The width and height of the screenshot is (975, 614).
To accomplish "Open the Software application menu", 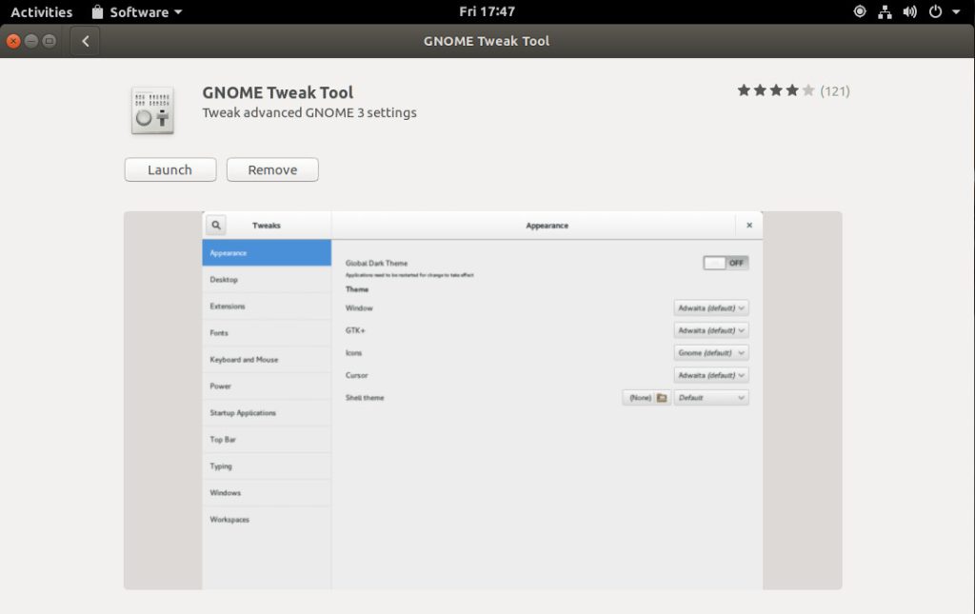I will point(136,12).
